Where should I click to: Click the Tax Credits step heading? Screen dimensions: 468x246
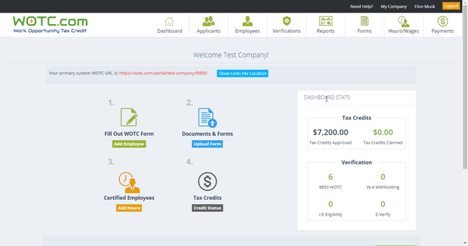pyautogui.click(x=207, y=198)
